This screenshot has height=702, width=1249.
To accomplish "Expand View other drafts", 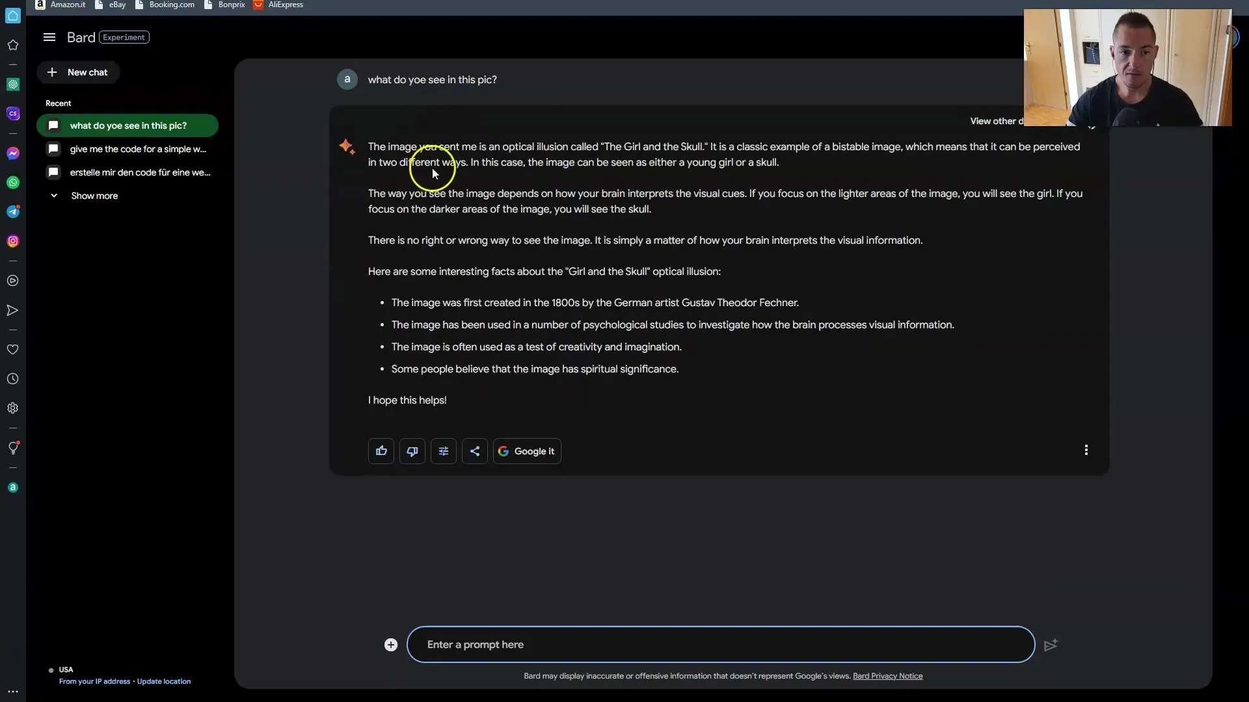I will 996,121.
